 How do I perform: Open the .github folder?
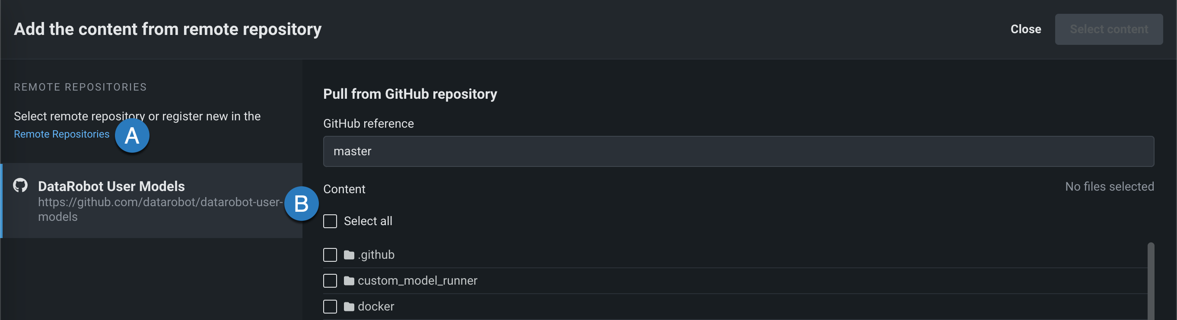(x=376, y=255)
